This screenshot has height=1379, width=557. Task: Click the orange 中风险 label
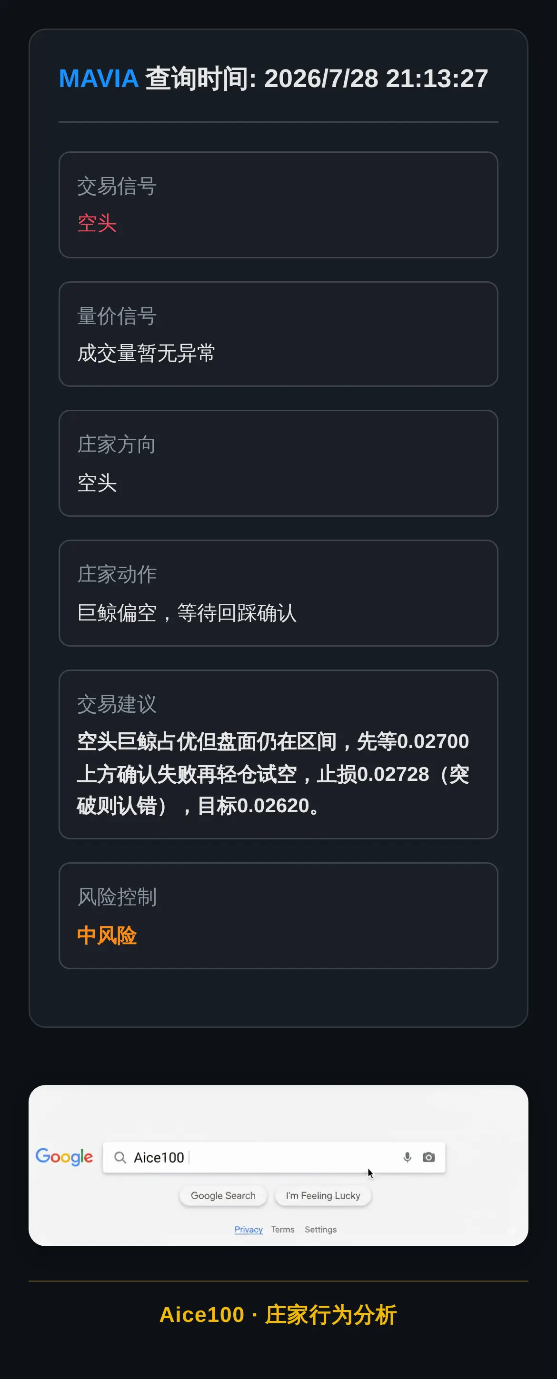[107, 935]
